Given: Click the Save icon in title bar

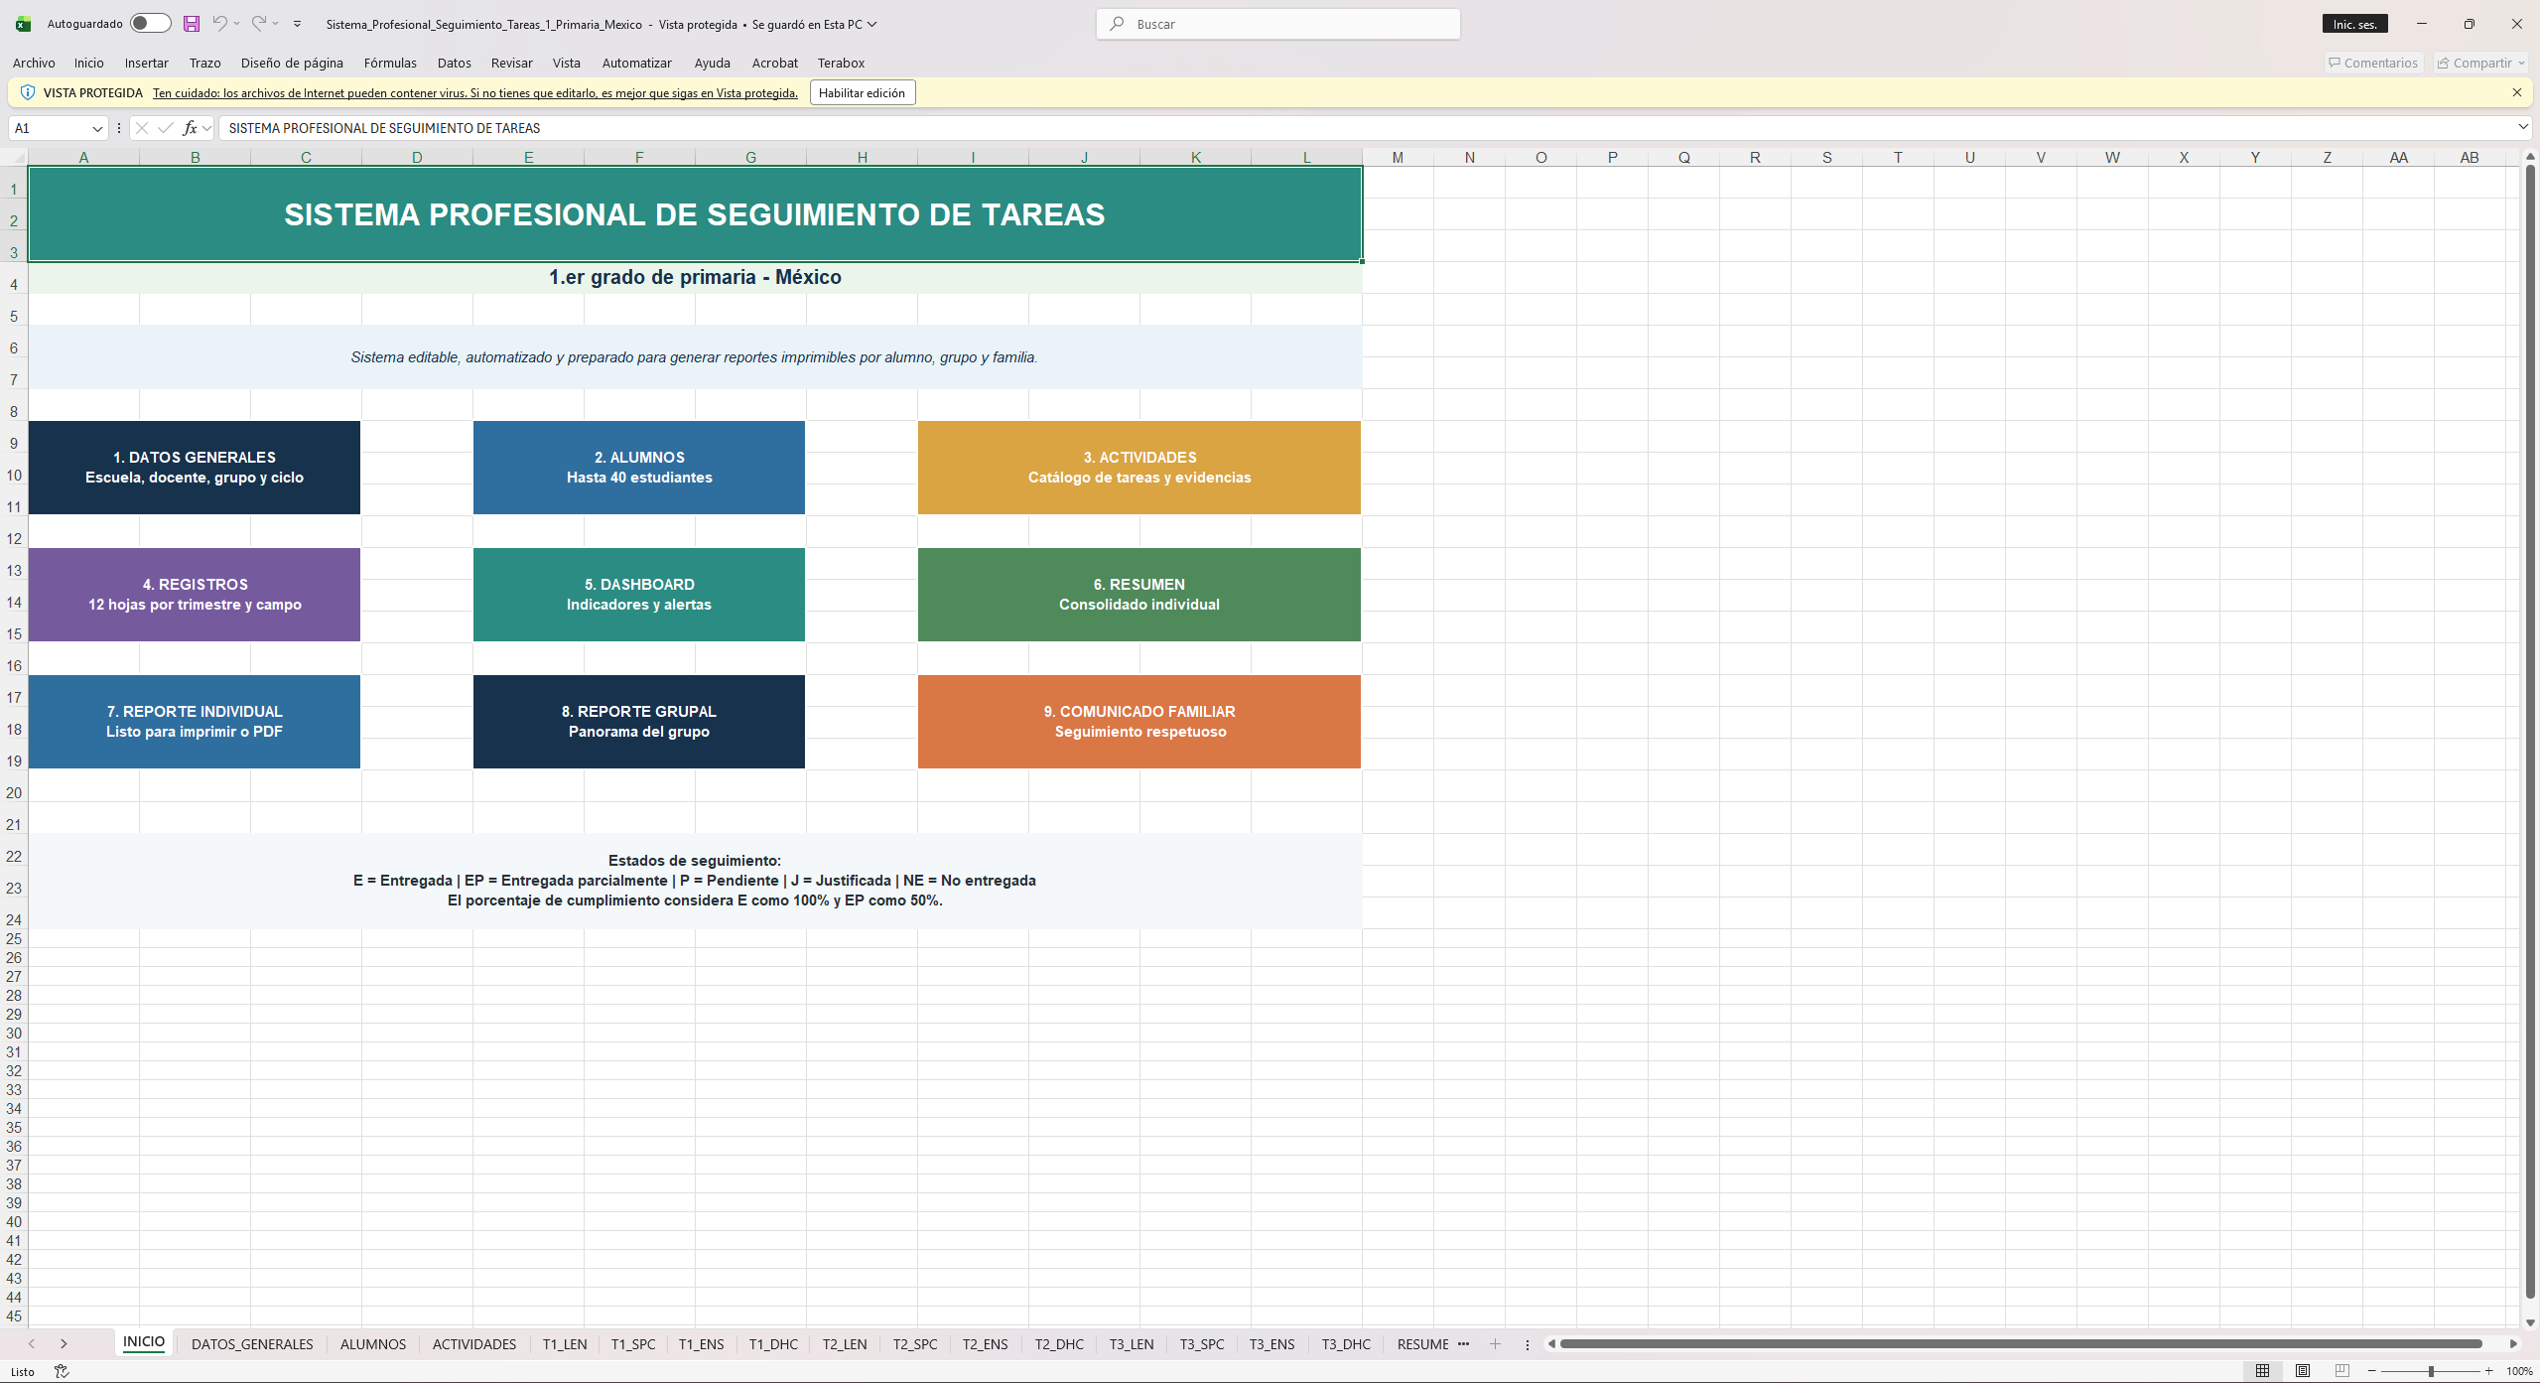Looking at the screenshot, I should (192, 24).
